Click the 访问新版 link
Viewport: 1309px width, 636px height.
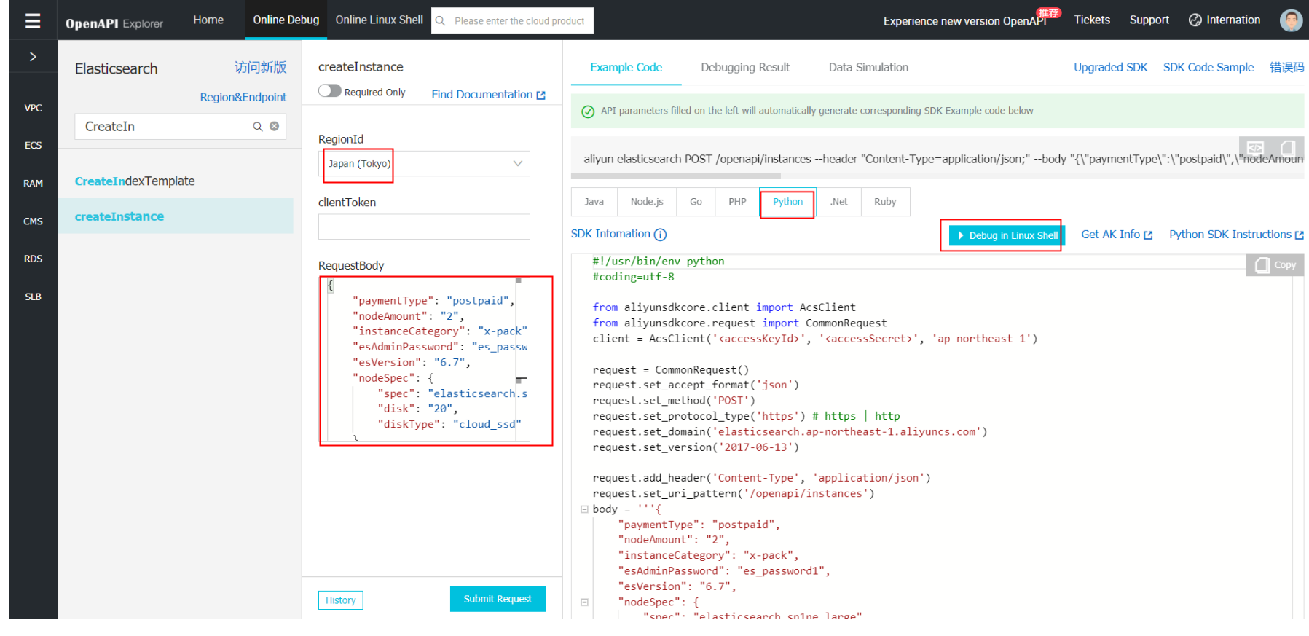point(260,68)
